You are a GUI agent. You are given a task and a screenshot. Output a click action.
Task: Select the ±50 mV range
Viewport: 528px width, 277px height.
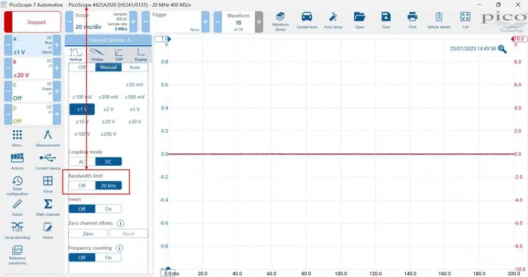(x=135, y=85)
